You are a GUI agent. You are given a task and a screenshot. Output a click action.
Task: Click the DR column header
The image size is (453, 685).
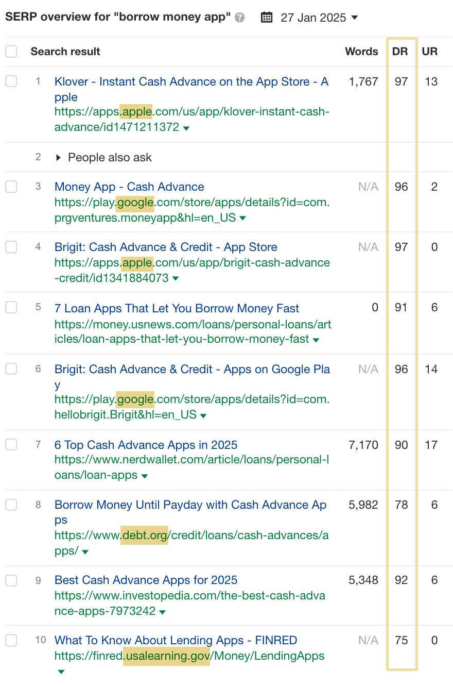click(x=400, y=52)
